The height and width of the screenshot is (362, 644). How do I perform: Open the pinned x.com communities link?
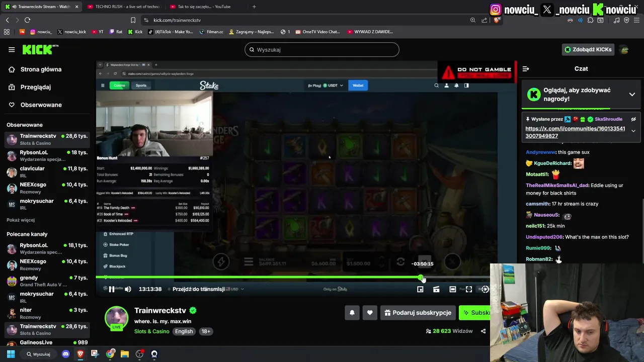click(575, 132)
